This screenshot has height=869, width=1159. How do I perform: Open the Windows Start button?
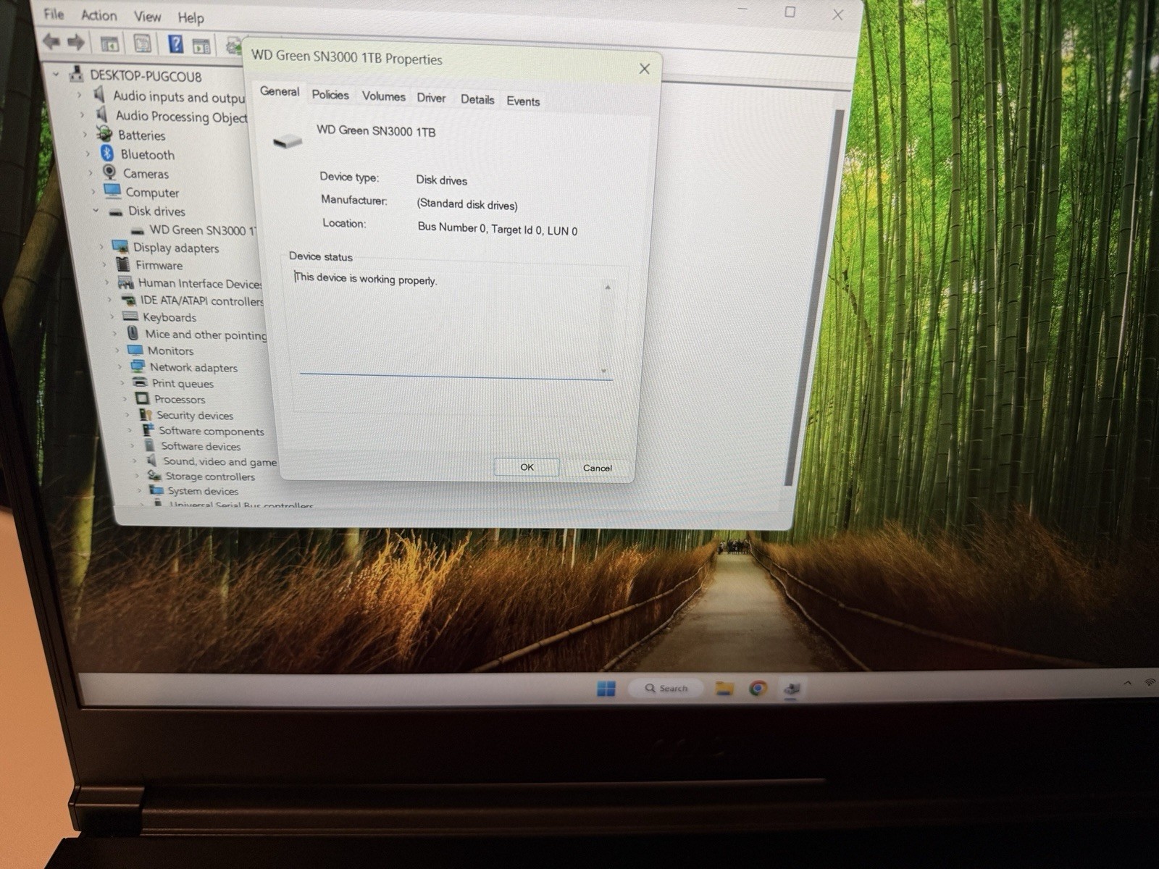[606, 688]
